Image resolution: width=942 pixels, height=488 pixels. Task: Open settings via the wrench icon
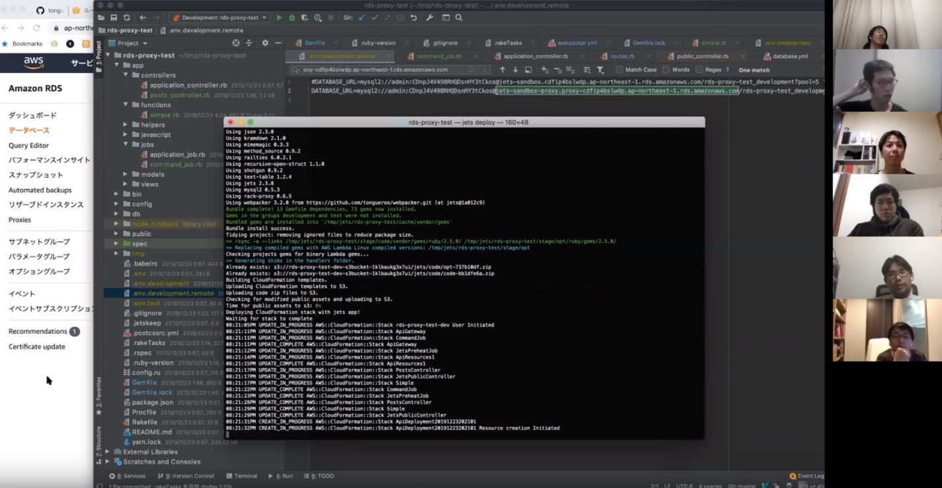[429, 18]
